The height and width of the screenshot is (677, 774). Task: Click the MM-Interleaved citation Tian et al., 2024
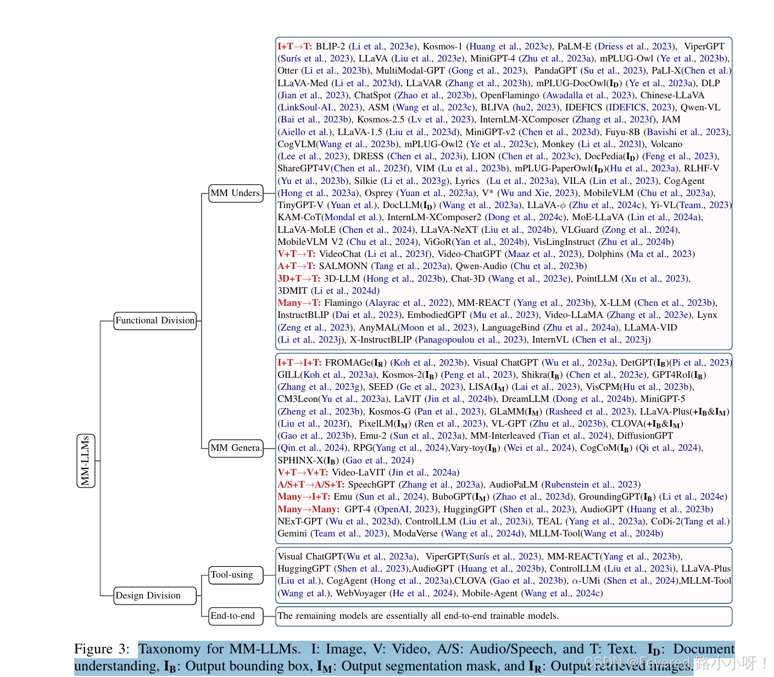point(575,436)
